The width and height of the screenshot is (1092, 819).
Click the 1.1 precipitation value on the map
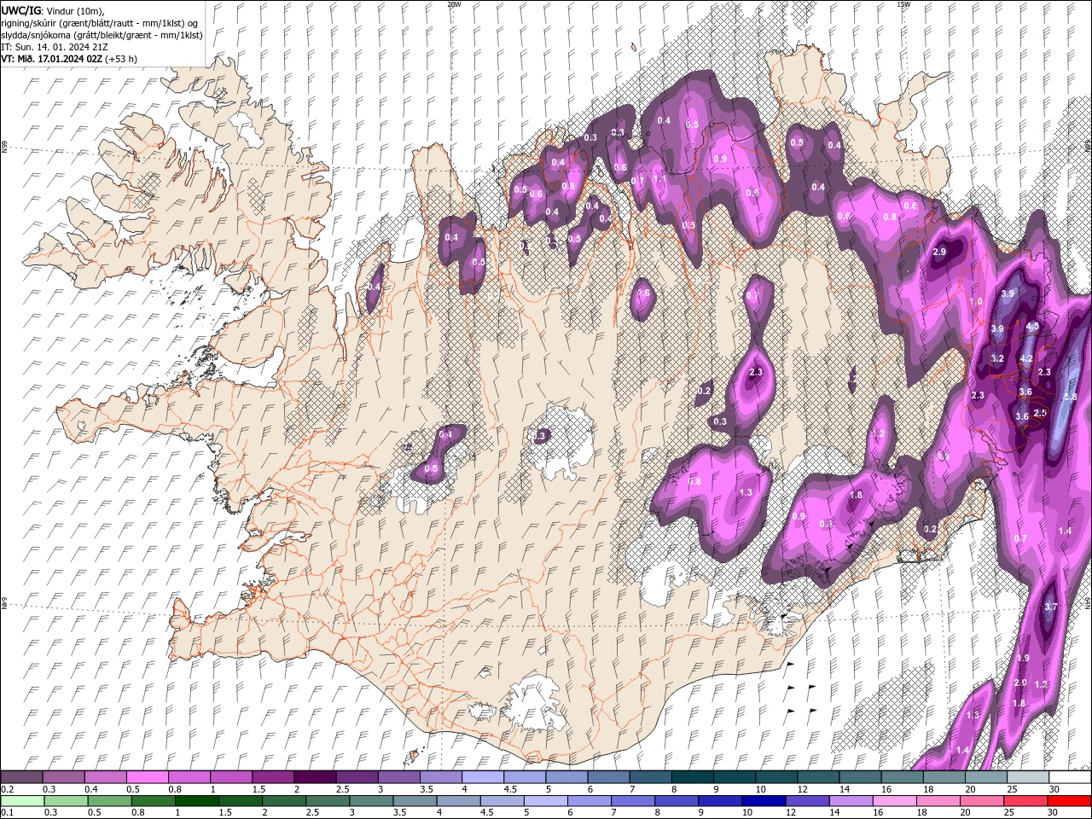(659, 180)
